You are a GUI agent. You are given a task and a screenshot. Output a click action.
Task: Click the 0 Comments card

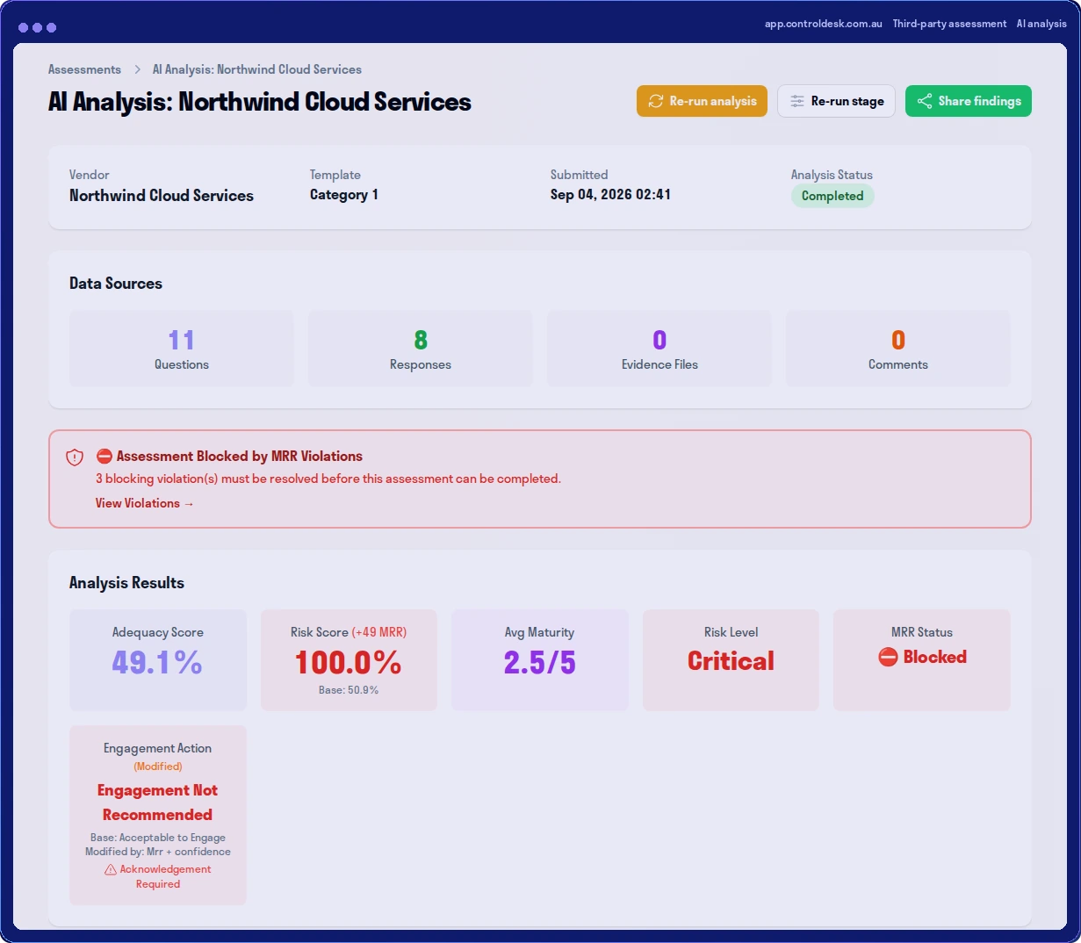click(898, 349)
